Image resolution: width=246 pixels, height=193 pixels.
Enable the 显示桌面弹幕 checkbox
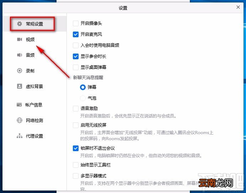pyautogui.click(x=76, y=67)
